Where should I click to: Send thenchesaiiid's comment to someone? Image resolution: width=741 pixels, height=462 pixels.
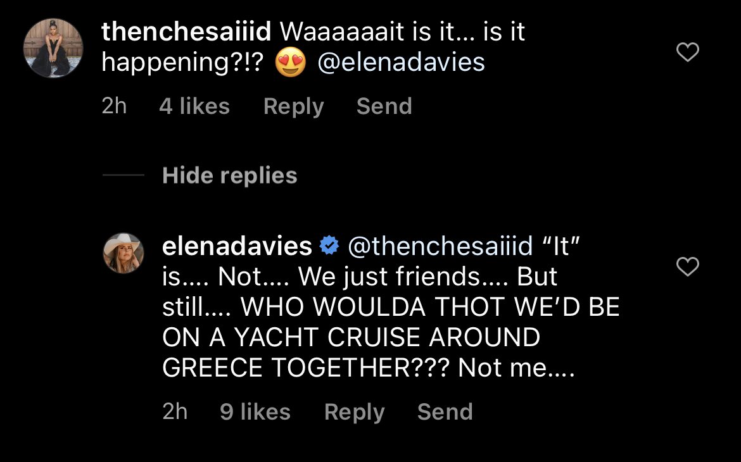384,106
